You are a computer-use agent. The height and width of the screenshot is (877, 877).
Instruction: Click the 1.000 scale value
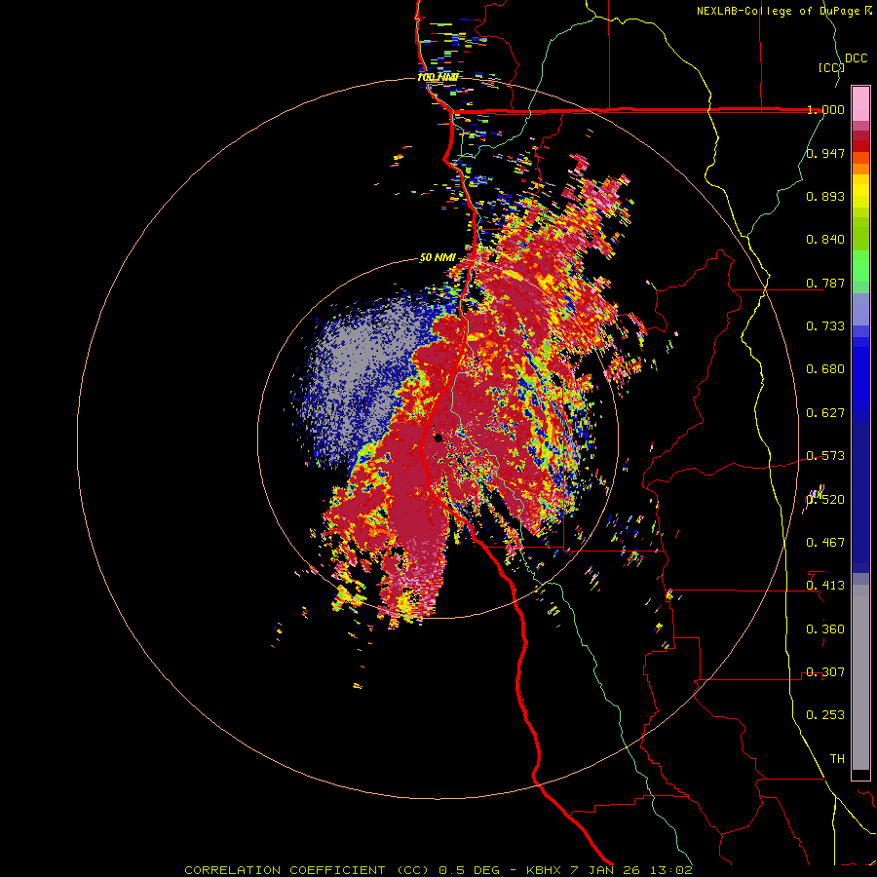pyautogui.click(x=825, y=109)
